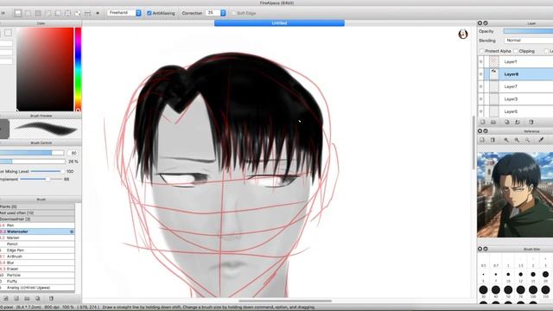
Task: Expand the Not used often brush group
Action: click(37, 213)
